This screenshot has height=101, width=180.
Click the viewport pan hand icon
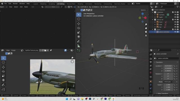click(x=146, y=28)
